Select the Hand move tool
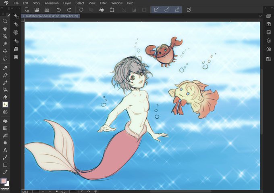 click(5, 29)
